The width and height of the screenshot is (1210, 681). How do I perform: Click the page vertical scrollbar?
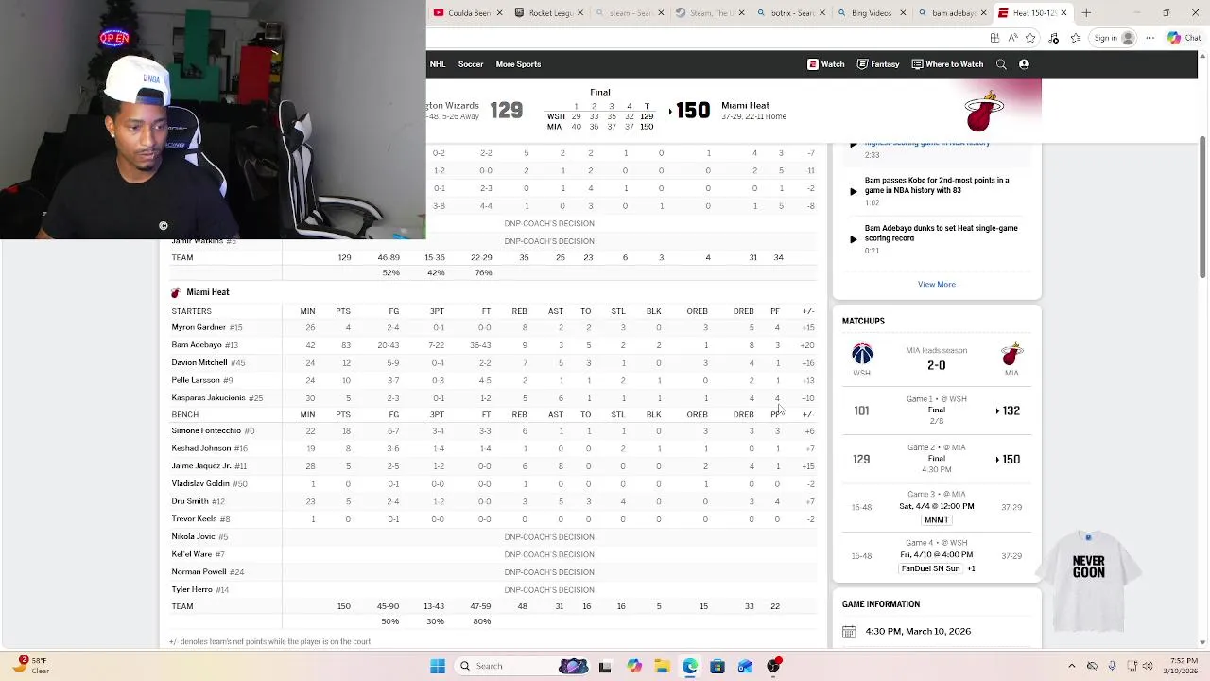1202,208
